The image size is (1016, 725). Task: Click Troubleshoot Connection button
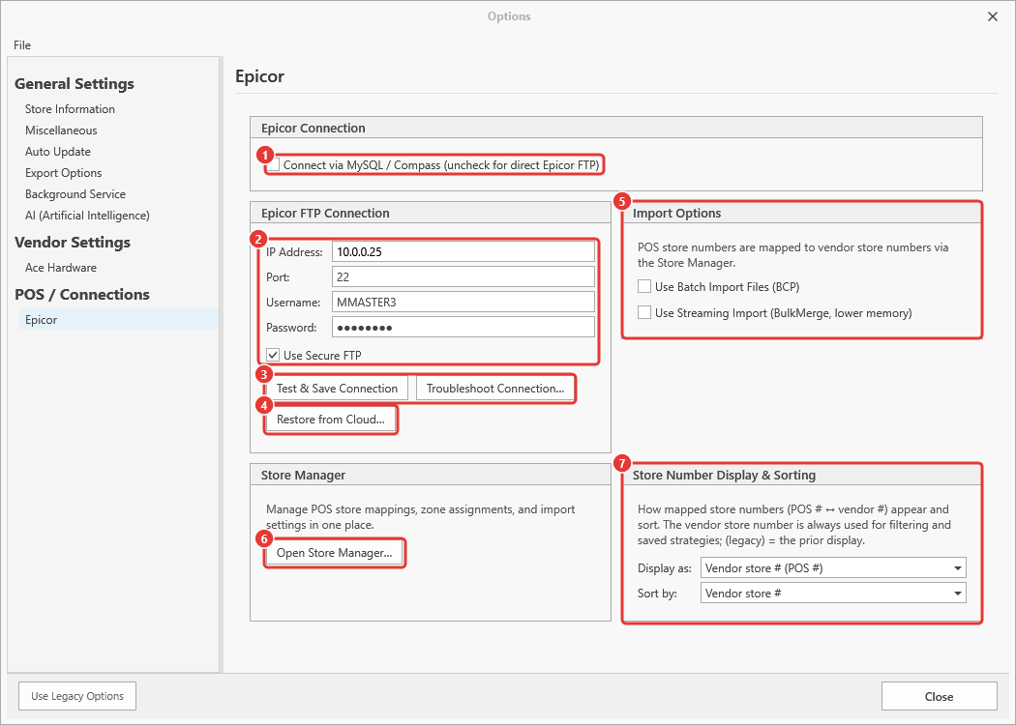(495, 389)
